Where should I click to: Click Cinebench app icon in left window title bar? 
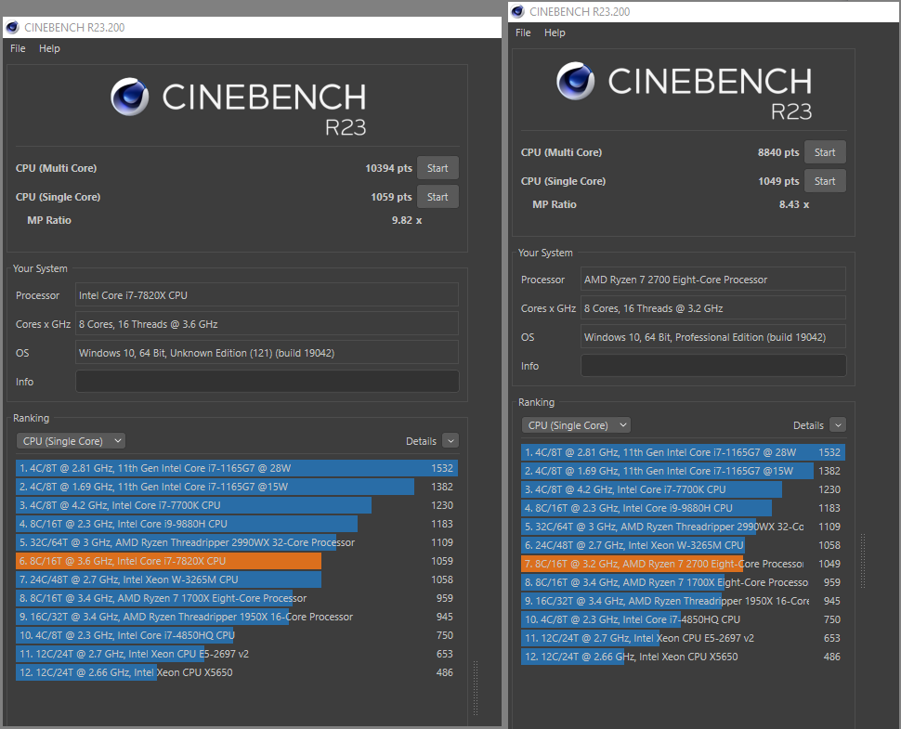[x=12, y=28]
